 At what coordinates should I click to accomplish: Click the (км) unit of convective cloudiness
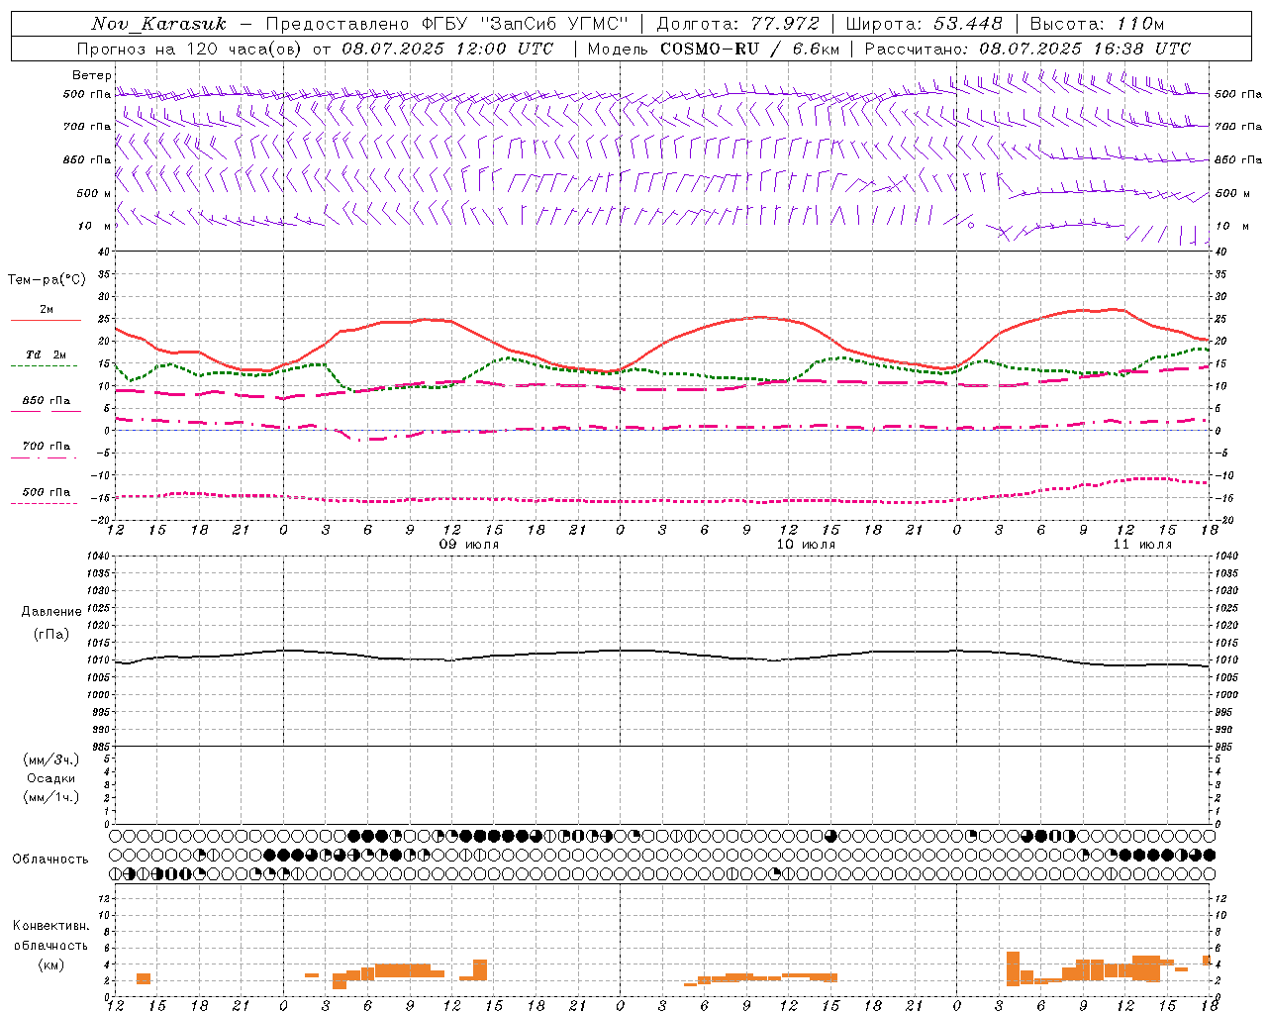coord(50,964)
